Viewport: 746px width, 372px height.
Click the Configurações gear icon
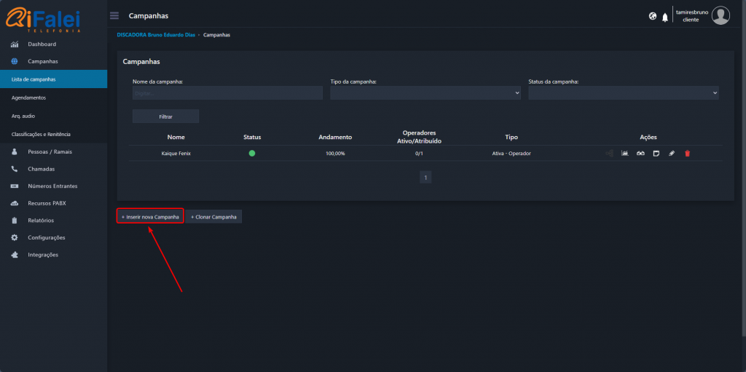tap(15, 237)
